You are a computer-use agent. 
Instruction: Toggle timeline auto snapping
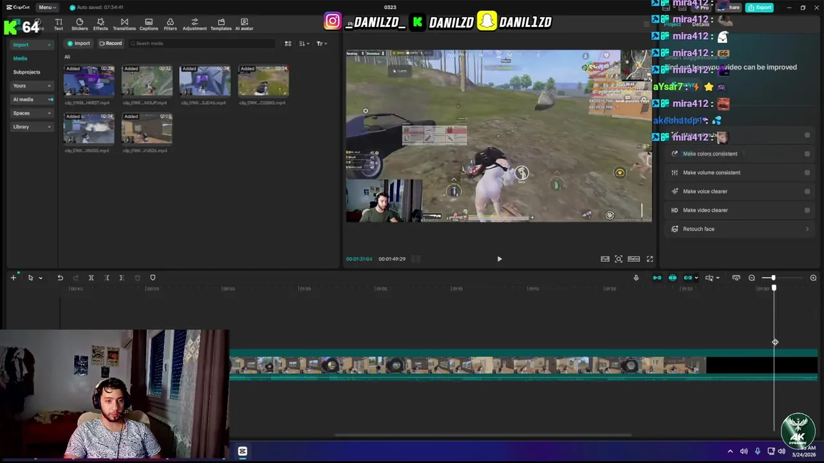[x=673, y=278]
